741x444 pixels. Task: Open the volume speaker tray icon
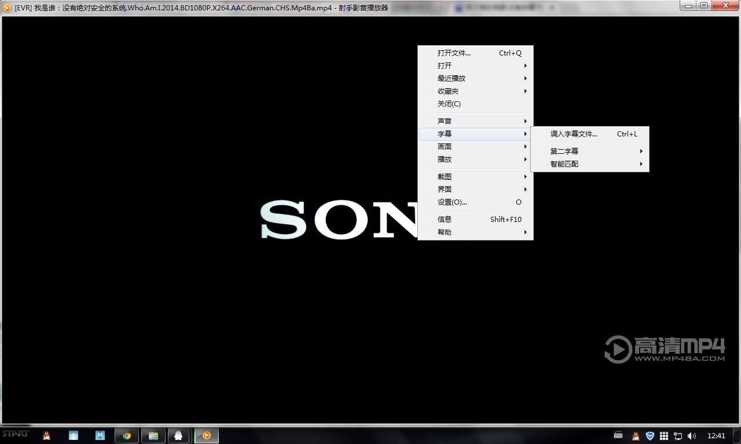pyautogui.click(x=692, y=435)
